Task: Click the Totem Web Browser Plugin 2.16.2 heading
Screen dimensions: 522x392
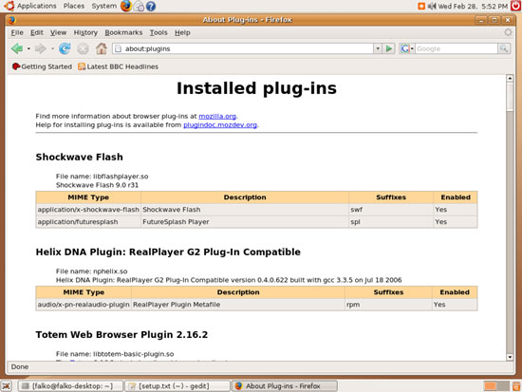Action: 121,335
